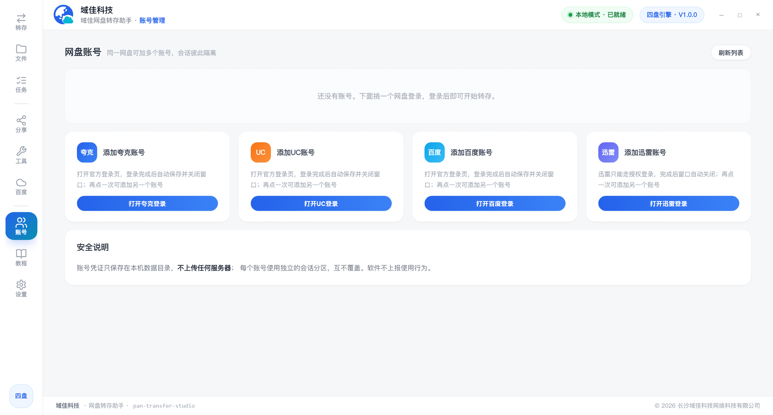The image size is (773, 415).
Task: Minimize the application window
Action: [x=722, y=15]
